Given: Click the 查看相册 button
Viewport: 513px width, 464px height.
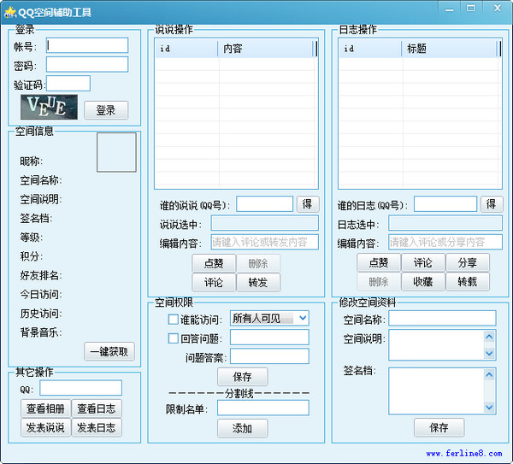Looking at the screenshot, I should (44, 408).
